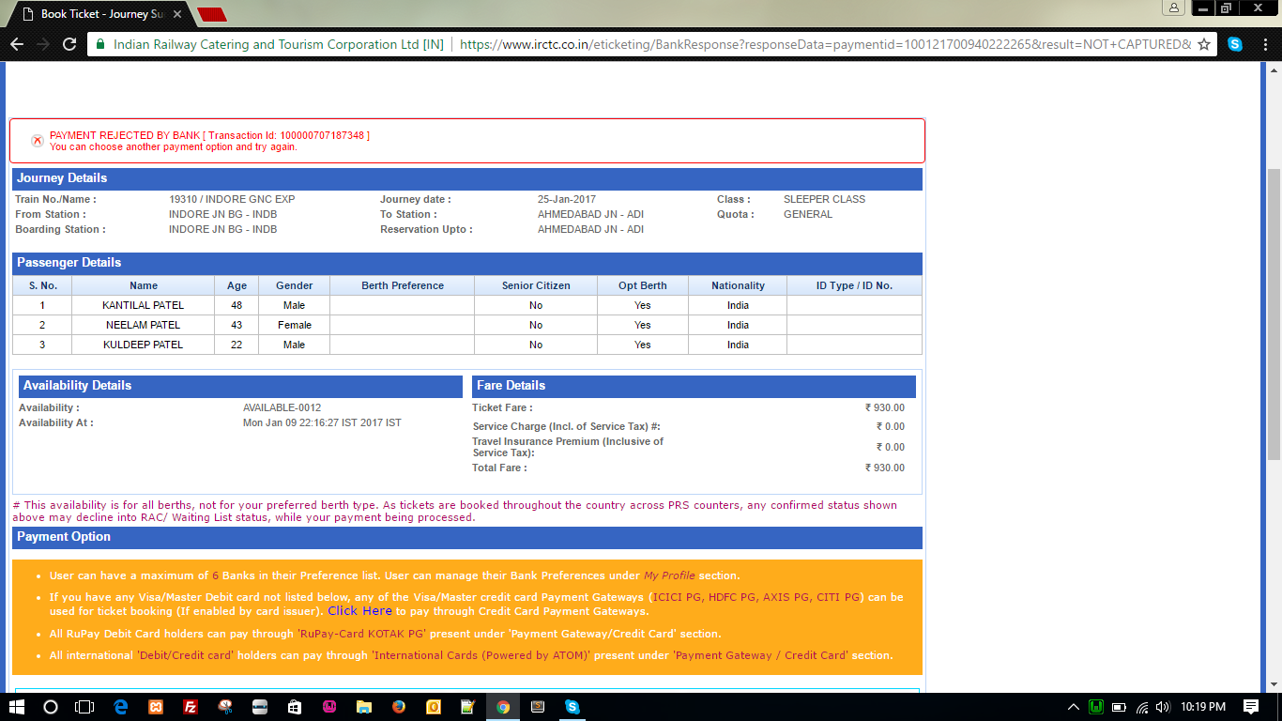This screenshot has width=1282, height=721.
Task: Click the Payment Option section header
Action: (467, 537)
